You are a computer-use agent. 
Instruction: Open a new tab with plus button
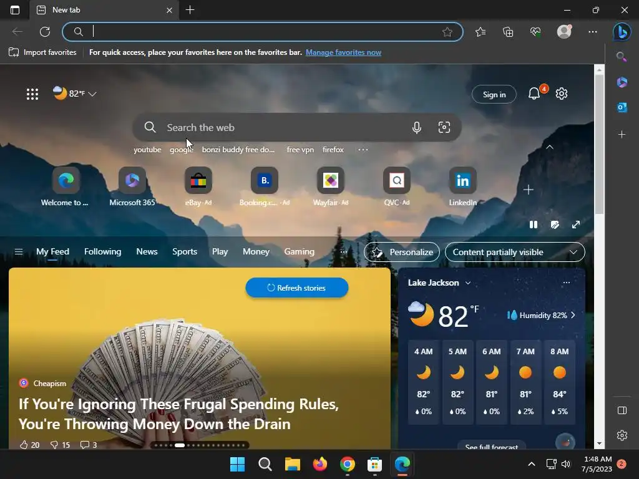click(x=190, y=10)
